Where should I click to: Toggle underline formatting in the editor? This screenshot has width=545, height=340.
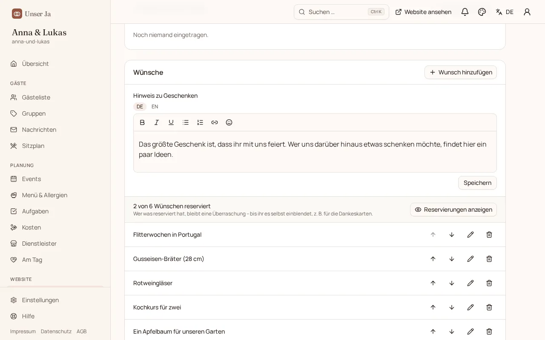171,122
